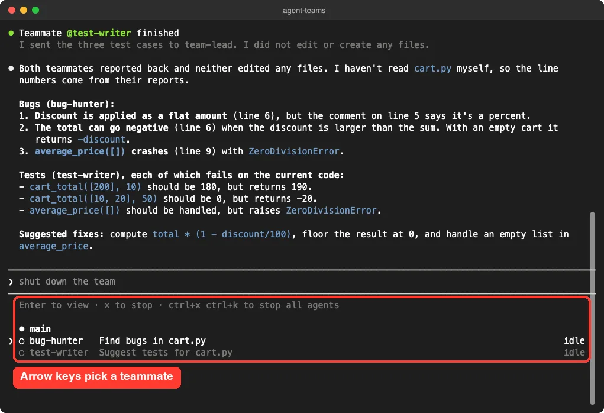Click the 'Suggested fixes:' label
This screenshot has height=413, width=604.
62,234
